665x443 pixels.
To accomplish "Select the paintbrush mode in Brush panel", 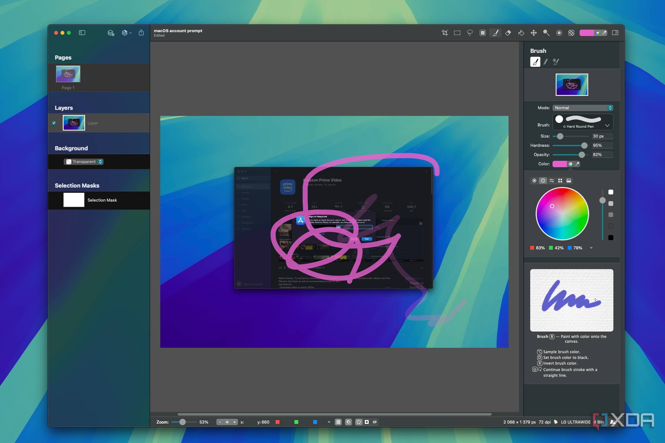I will tap(535, 62).
